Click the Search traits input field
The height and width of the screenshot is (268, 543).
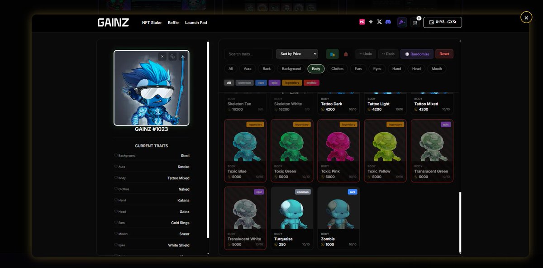coord(248,54)
